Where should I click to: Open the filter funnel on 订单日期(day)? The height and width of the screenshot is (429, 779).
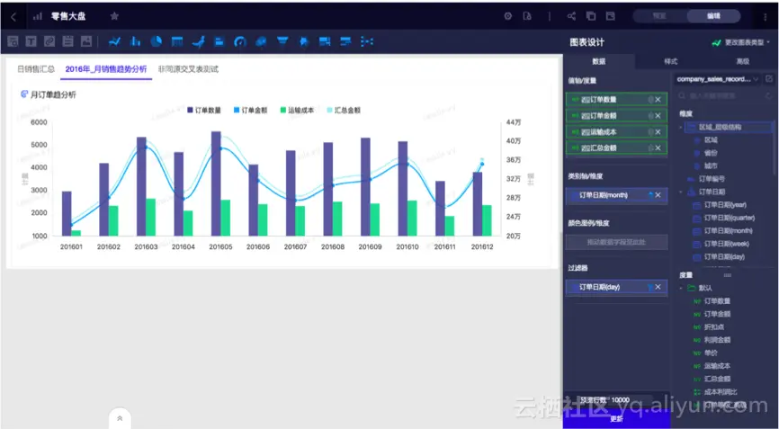[649, 287]
